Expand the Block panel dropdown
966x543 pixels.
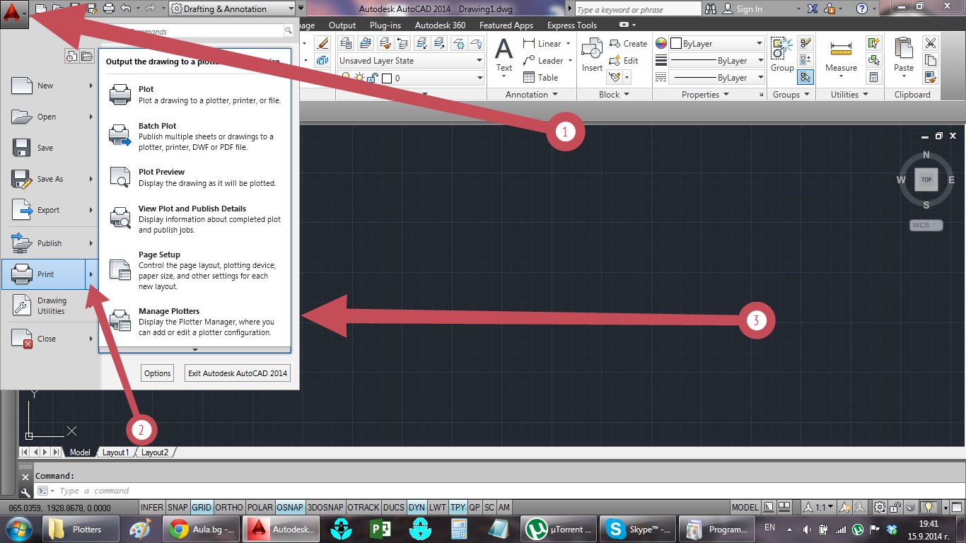click(614, 94)
